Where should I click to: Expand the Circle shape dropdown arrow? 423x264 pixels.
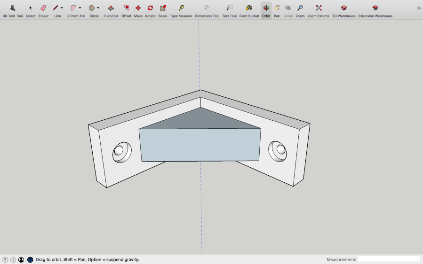[98, 8]
